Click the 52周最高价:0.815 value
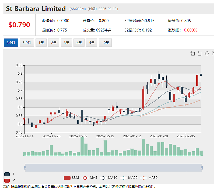 tap(139, 21)
